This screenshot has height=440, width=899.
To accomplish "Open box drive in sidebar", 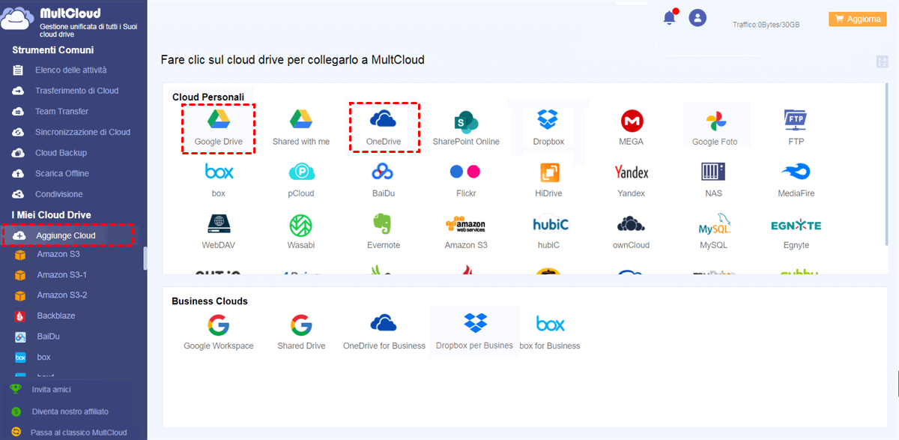I will pos(43,357).
